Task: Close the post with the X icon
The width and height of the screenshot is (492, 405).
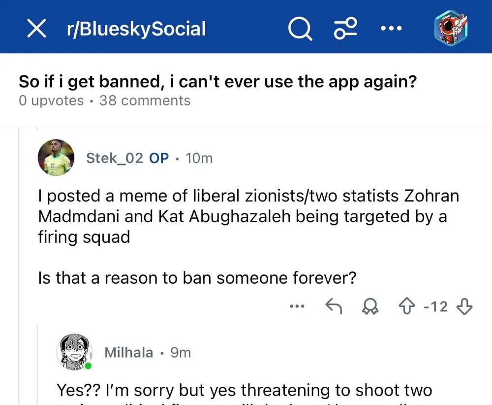Action: 36,29
